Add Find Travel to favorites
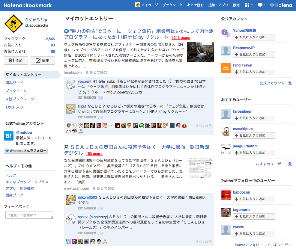This screenshot has width=296, height=249. coord(254,72)
